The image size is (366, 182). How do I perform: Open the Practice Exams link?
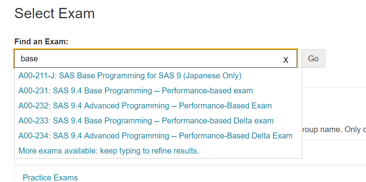[50, 178]
